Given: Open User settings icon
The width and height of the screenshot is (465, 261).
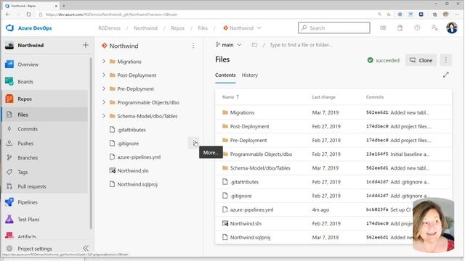Looking at the screenshot, I should coord(434,28).
